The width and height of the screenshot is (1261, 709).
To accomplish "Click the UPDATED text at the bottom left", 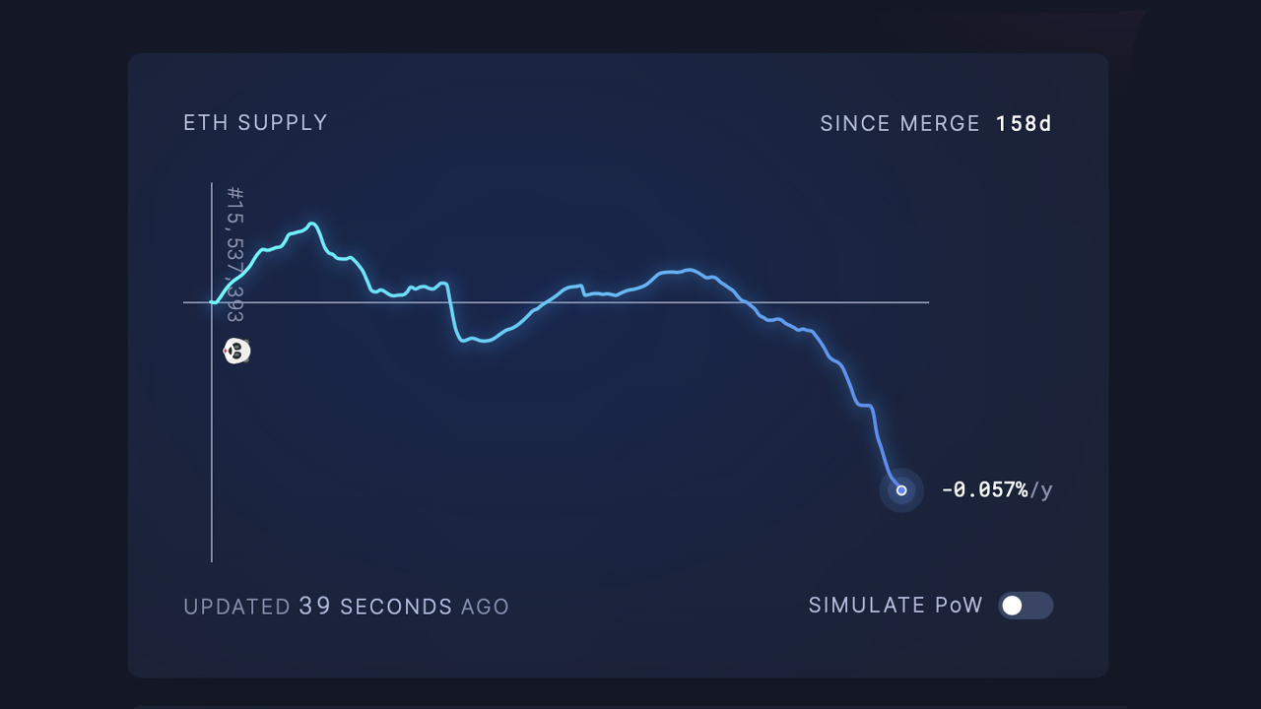I will pyautogui.click(x=236, y=607).
